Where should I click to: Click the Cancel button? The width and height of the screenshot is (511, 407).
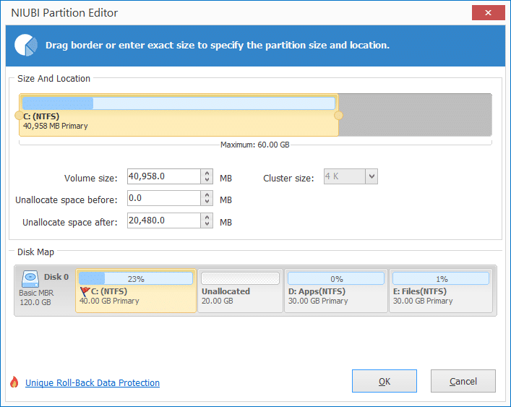463,381
